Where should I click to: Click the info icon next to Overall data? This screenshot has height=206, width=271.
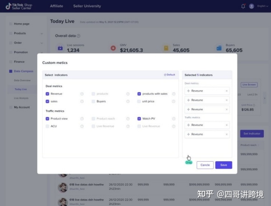[79, 36]
